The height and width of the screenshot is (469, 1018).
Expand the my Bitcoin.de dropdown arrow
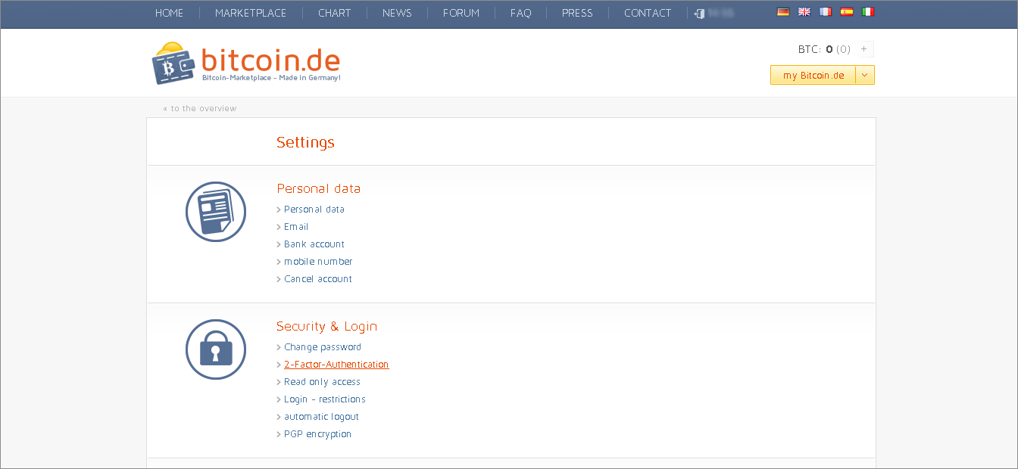pyautogui.click(x=865, y=75)
